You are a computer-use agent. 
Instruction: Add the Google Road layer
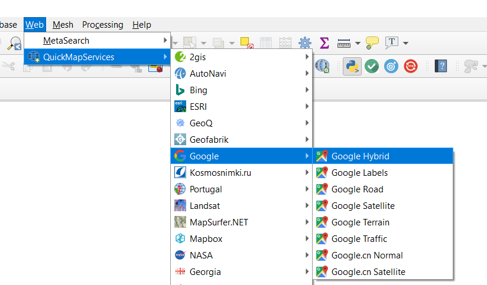point(383,189)
